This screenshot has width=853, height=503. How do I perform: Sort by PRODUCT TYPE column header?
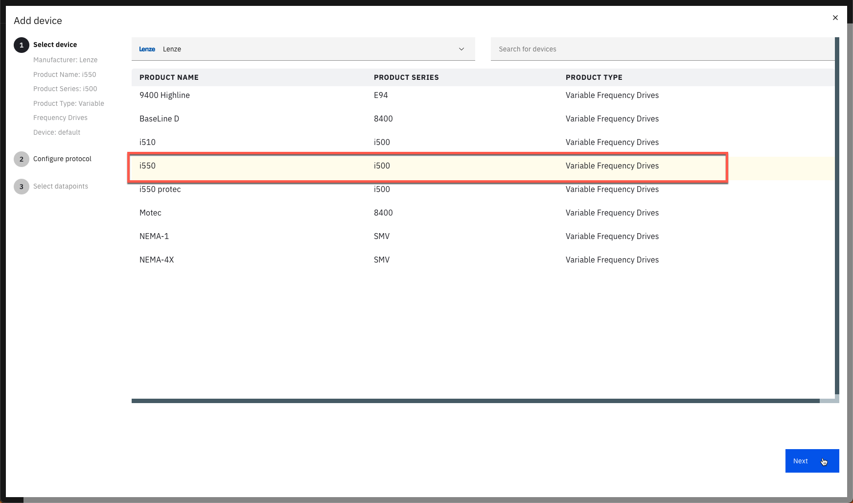594,77
